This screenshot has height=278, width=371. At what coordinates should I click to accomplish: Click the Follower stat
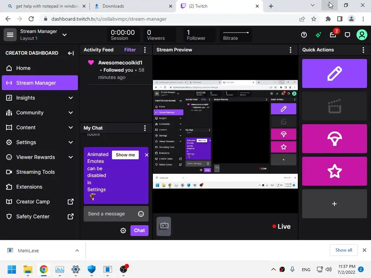[x=199, y=35]
